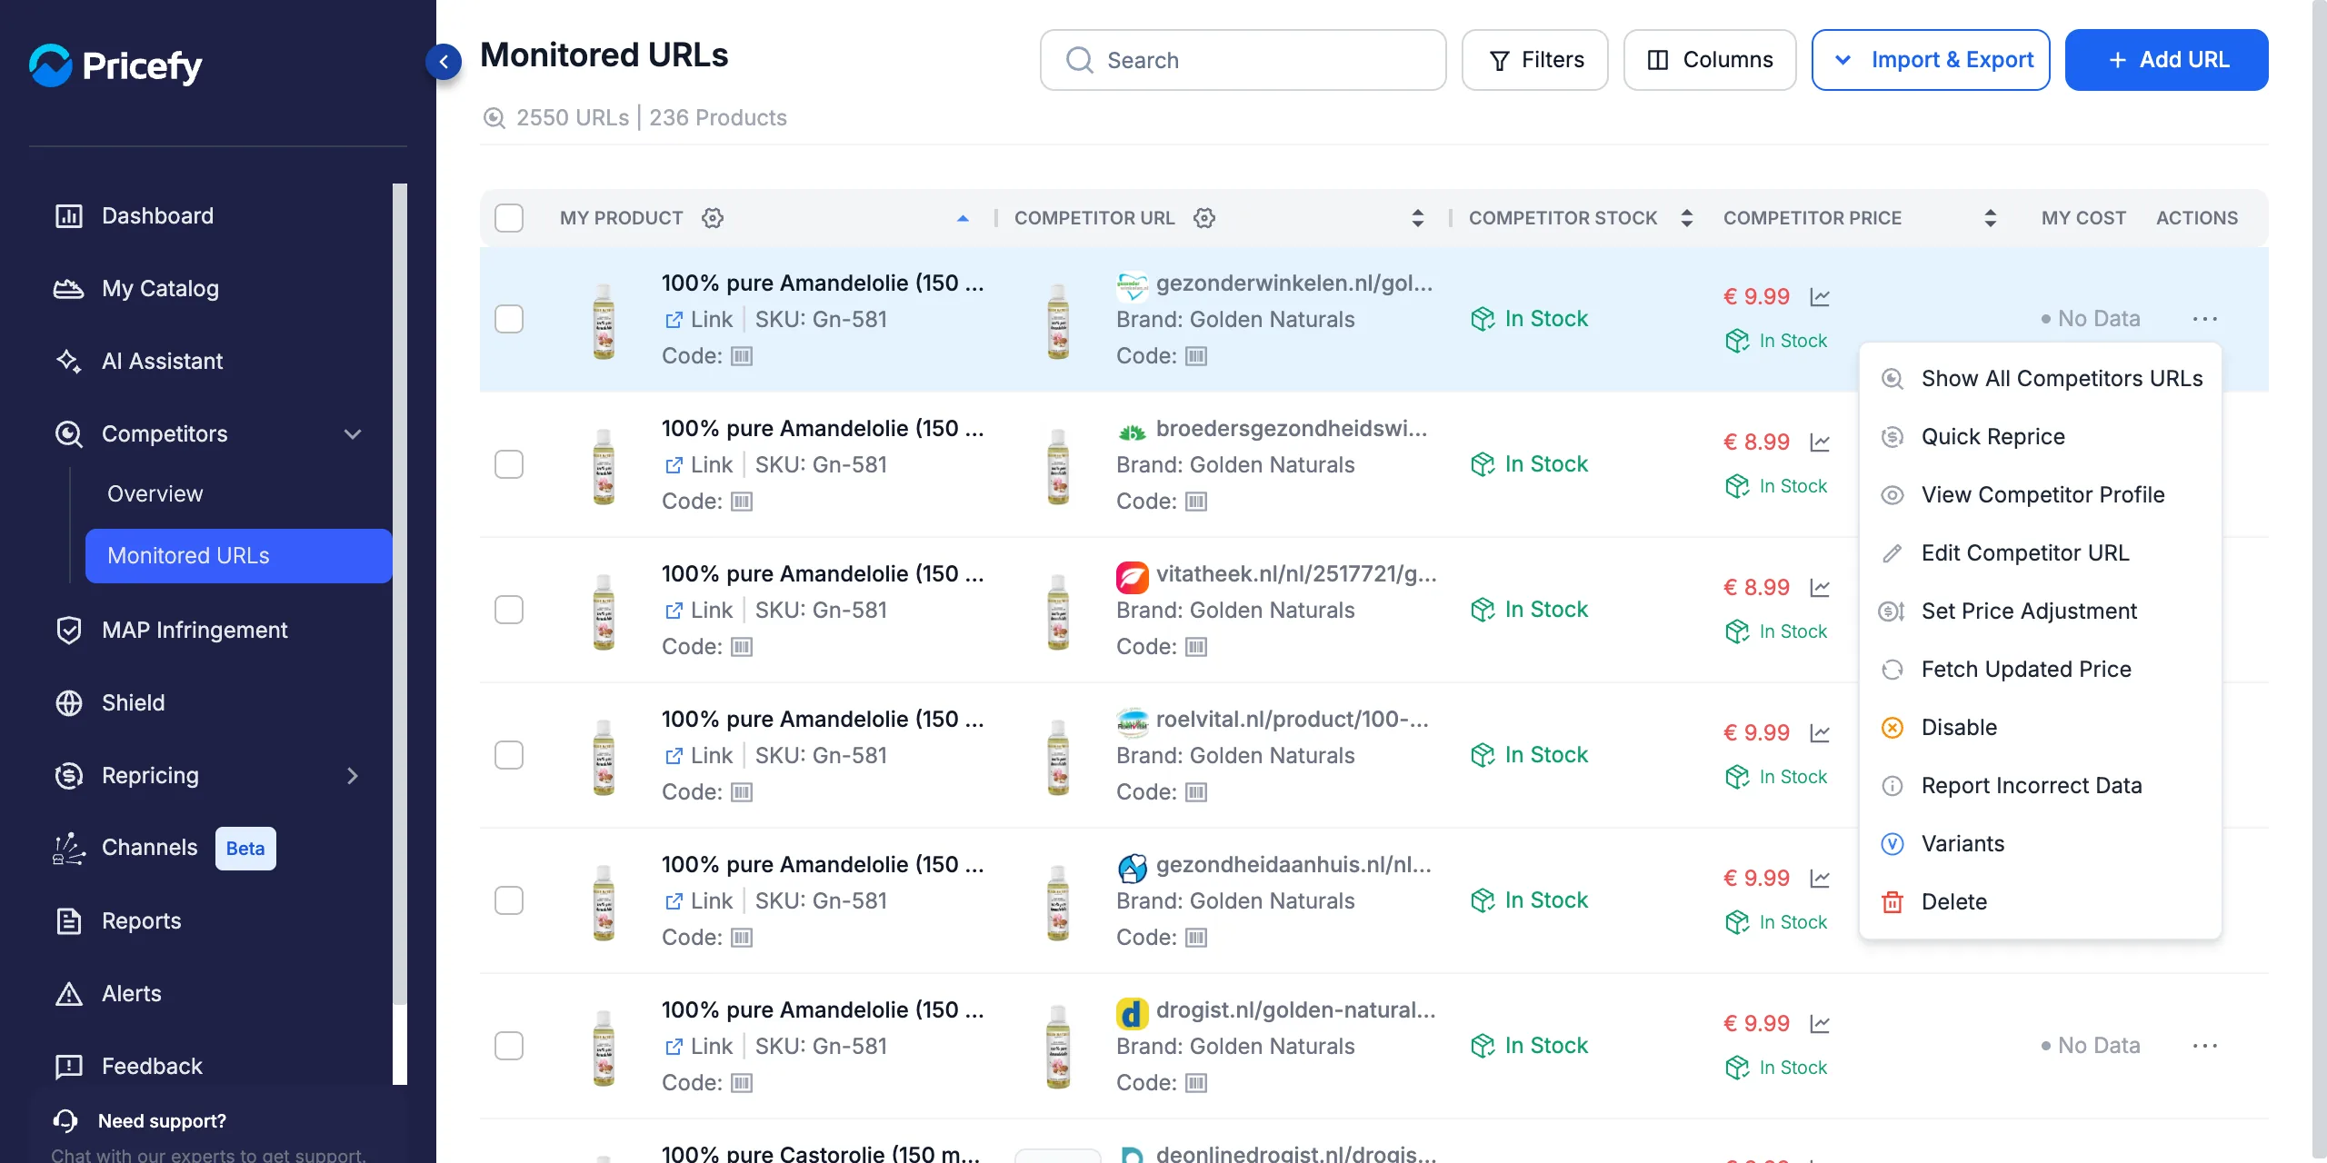The image size is (2327, 1163).
Task: Check the gezondheidaanhuis.nl row checkbox
Action: pos(509,900)
